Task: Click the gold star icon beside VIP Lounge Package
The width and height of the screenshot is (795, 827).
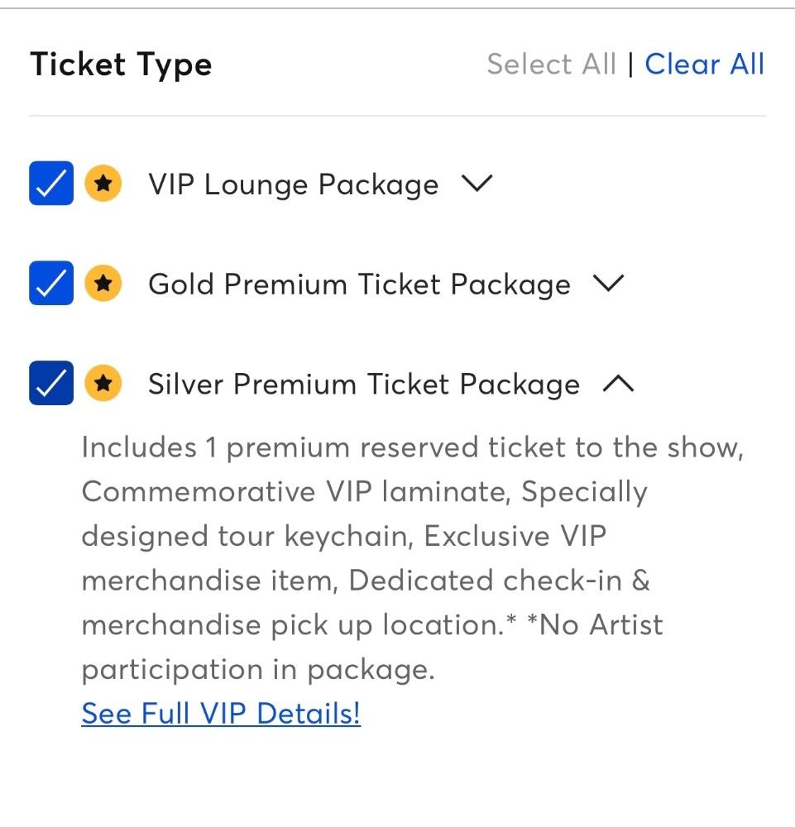Action: (103, 184)
